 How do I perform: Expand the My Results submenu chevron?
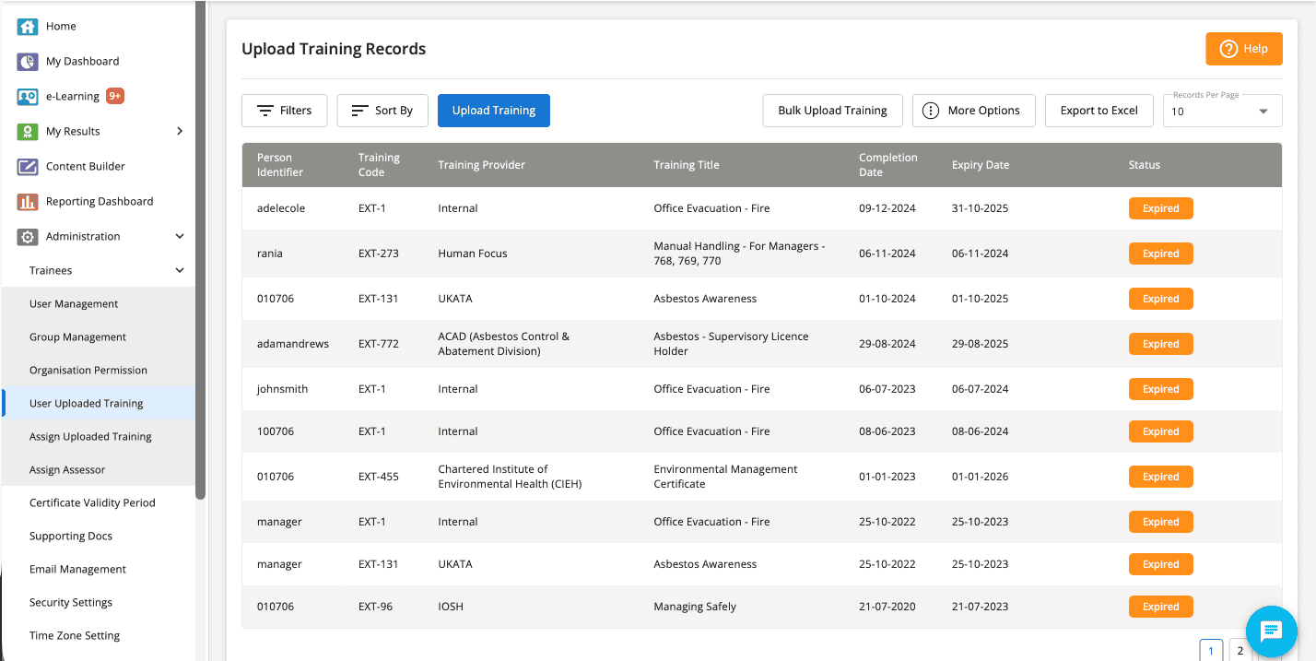tap(180, 132)
